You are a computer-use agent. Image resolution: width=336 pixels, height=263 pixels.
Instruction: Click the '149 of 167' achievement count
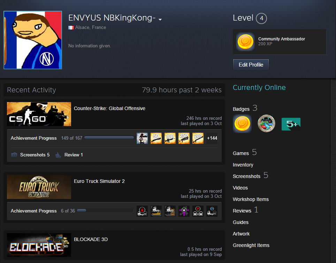click(72, 138)
